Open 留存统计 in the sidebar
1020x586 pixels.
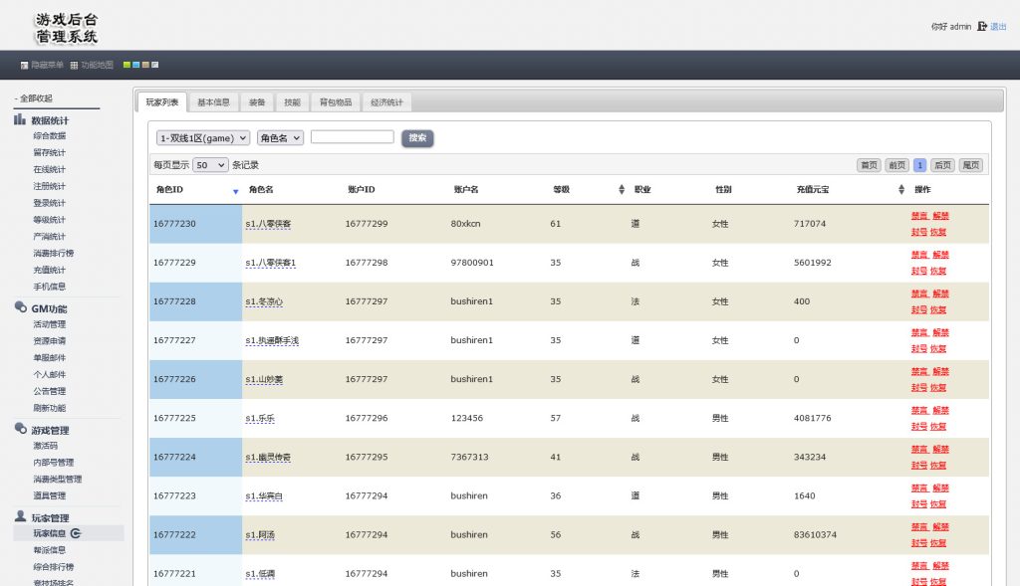50,152
